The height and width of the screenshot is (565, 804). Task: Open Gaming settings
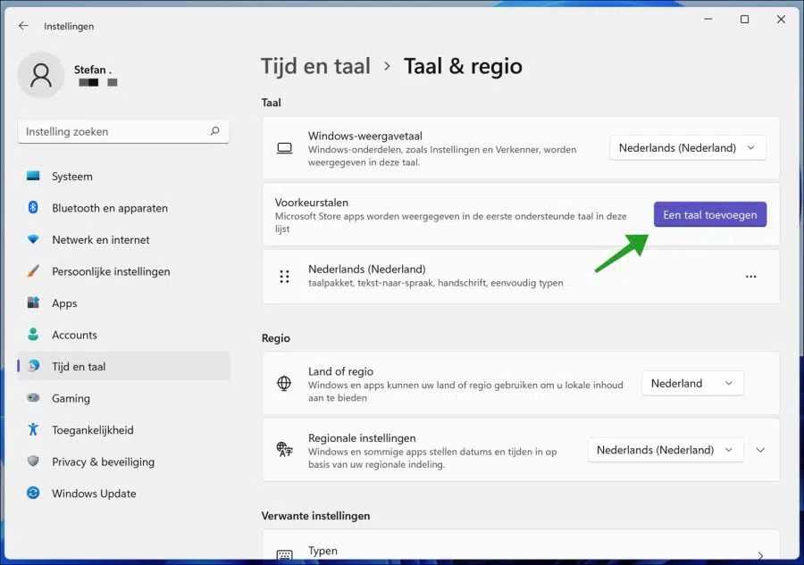[x=123, y=398]
